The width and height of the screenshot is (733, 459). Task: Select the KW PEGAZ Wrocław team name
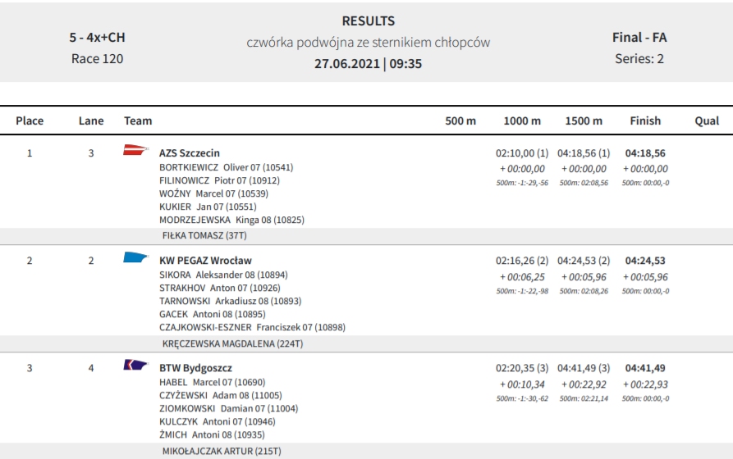click(x=205, y=261)
